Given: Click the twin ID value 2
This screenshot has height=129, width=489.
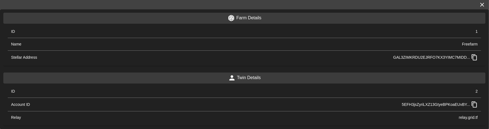Looking at the screenshot, I should [476, 91].
